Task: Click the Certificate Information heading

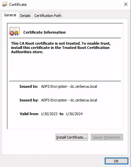Action: (x=45, y=32)
